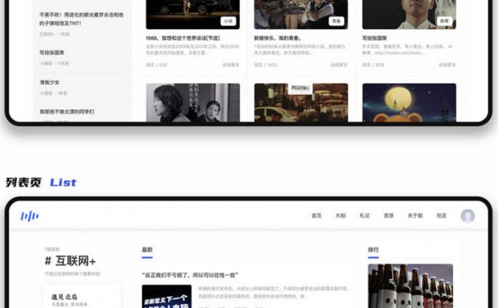This screenshot has width=498, height=308.
Task: Open the 片刻 navigation item
Action: pos(340,216)
